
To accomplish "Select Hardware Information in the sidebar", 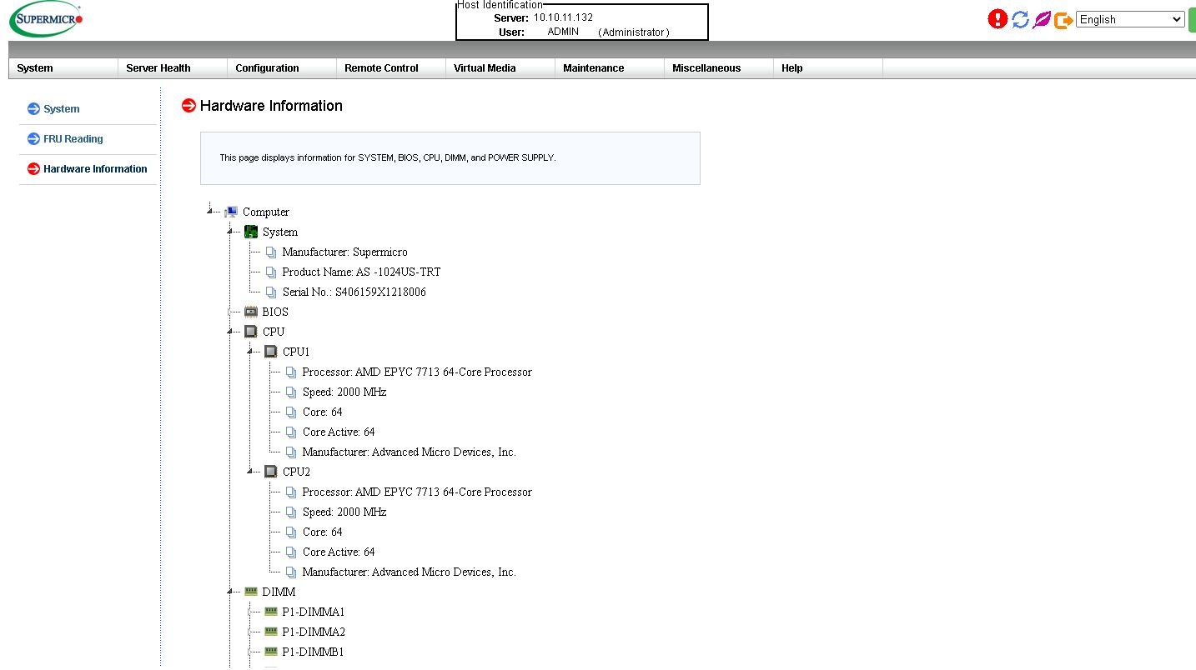I will click(95, 169).
